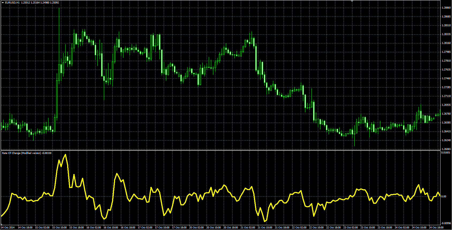The width and height of the screenshot is (452, 230).
Task: Click the 1.26585 price scale label
Action: point(446,123)
